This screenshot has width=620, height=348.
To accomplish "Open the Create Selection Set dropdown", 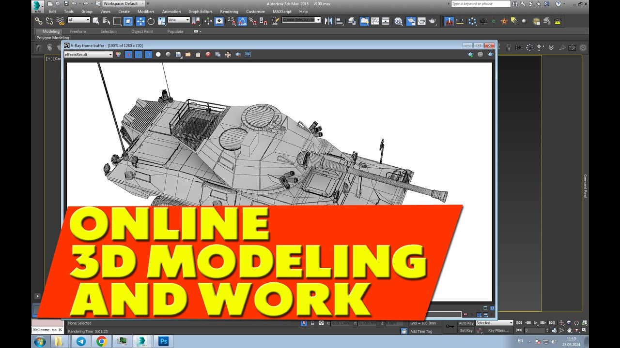I will point(301,20).
